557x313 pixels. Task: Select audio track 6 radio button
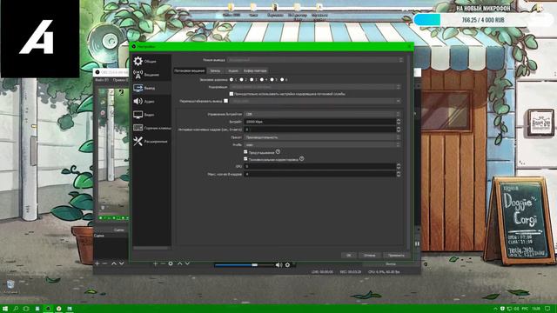point(282,79)
